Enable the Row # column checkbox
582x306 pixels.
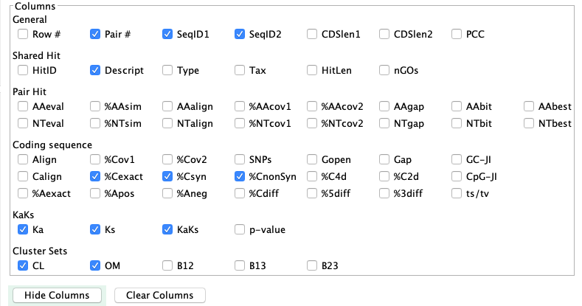pos(23,34)
